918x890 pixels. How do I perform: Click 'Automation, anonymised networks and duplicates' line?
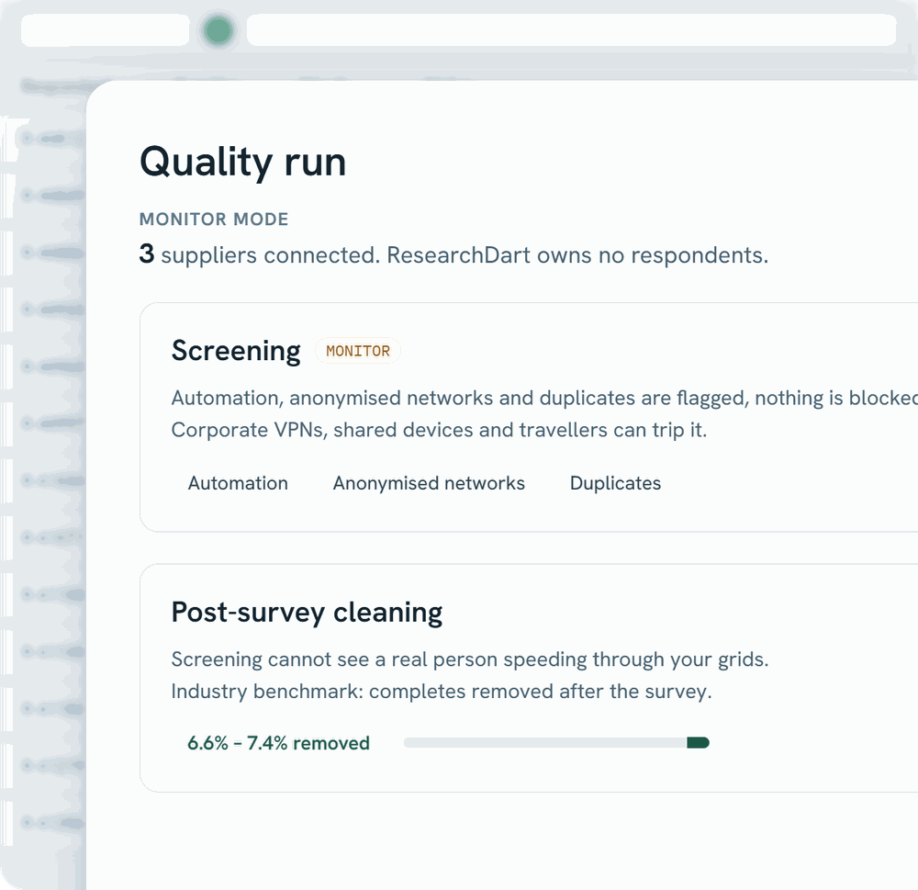coord(544,399)
